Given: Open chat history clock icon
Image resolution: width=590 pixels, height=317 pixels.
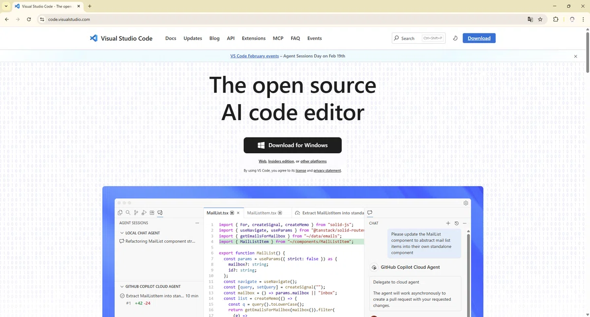Looking at the screenshot, I should 456,223.
